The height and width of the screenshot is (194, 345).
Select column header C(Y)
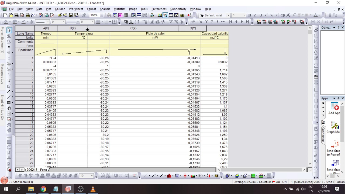pyautogui.click(x=133, y=28)
